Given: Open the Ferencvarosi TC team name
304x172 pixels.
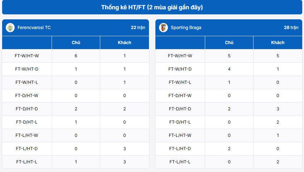Looking at the screenshot, I should (x=34, y=28).
